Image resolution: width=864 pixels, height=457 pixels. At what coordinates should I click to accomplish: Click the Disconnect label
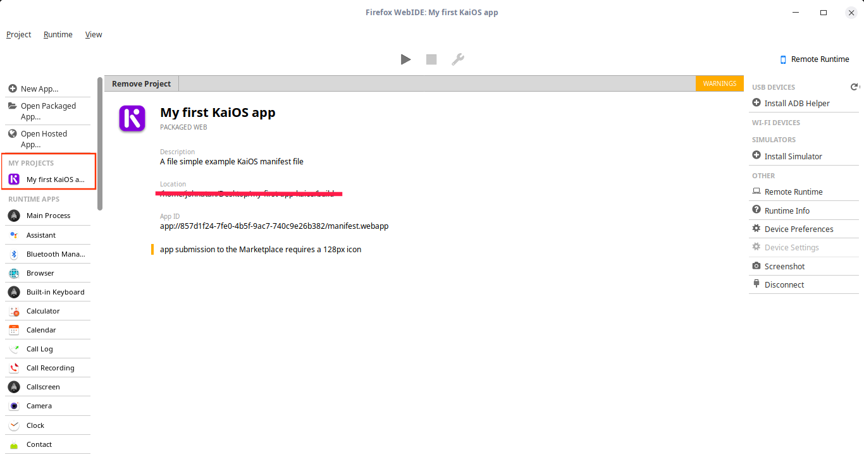coord(784,284)
